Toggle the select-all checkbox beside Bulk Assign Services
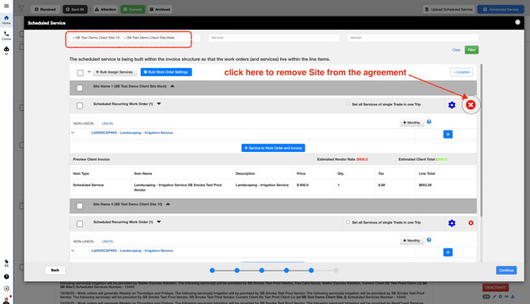530x304 pixels. coord(80,73)
